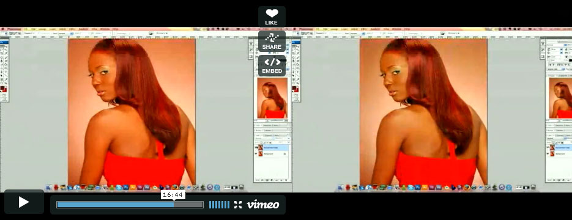Play the Vimeo video
The height and width of the screenshot is (220, 572).
click(24, 202)
